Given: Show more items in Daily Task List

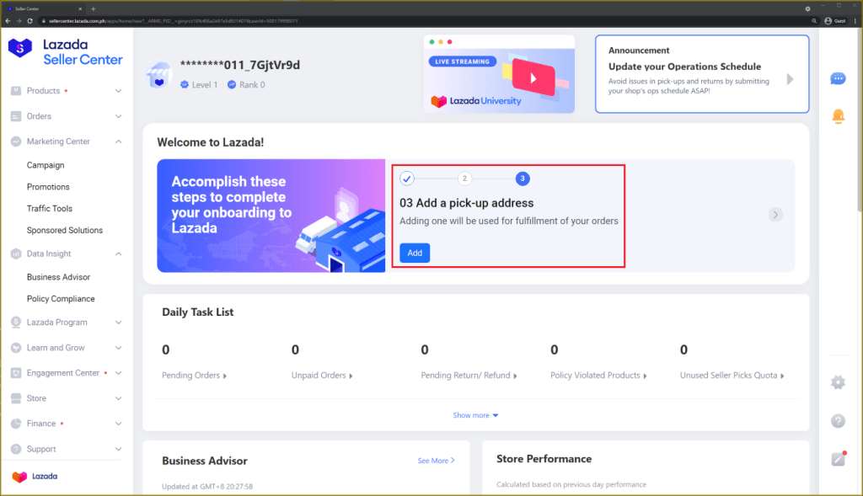Looking at the screenshot, I should (x=476, y=415).
